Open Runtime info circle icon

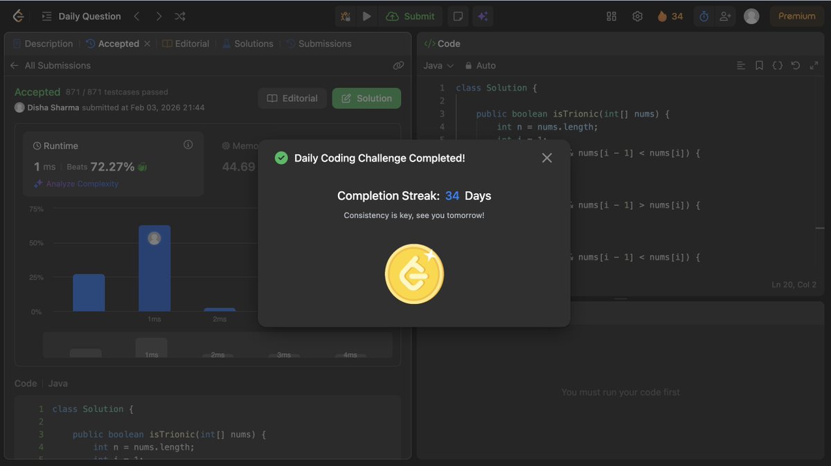click(x=188, y=145)
